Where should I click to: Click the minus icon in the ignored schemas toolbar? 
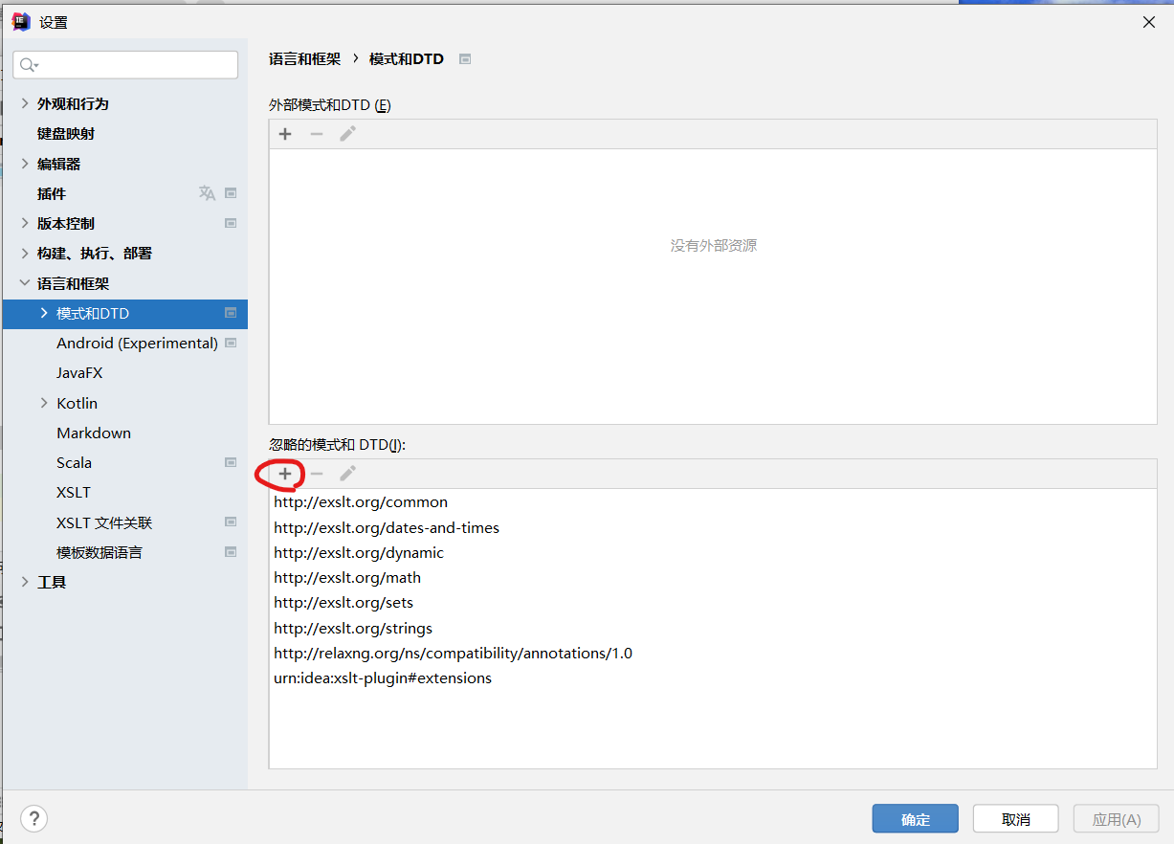pyautogui.click(x=316, y=473)
